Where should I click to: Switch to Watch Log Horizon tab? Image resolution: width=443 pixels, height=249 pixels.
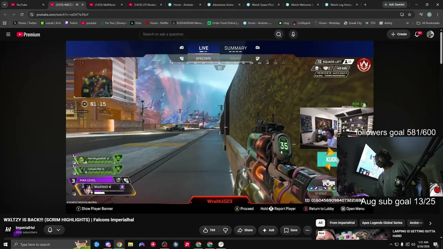342,5
